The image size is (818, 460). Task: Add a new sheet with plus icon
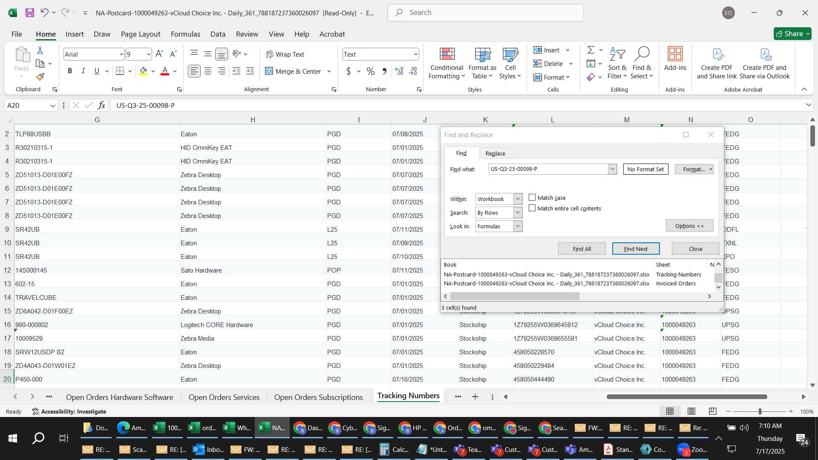(475, 397)
